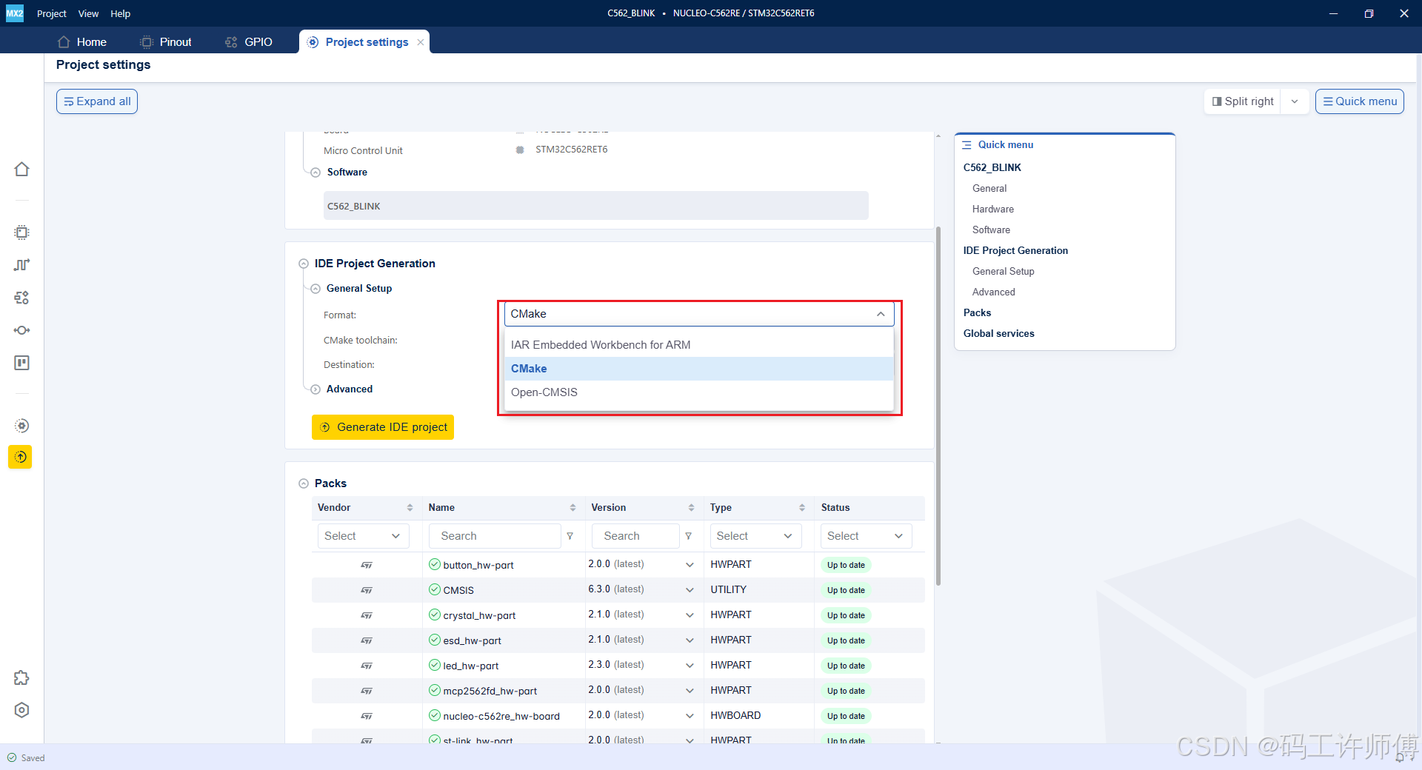Click the Expand all button
1422x770 pixels.
point(97,101)
